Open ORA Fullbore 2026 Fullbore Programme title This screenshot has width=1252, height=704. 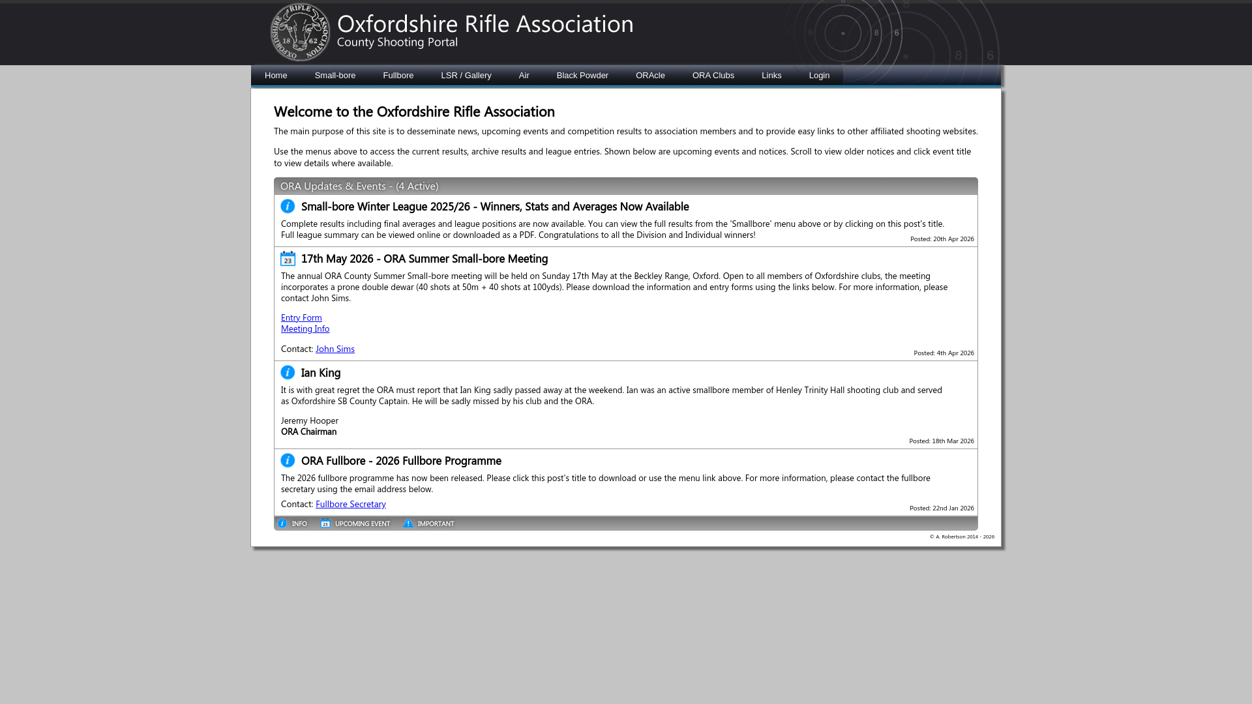click(x=401, y=461)
